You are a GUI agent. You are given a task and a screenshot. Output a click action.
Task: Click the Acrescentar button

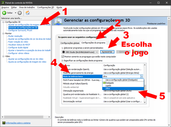click(107, 52)
